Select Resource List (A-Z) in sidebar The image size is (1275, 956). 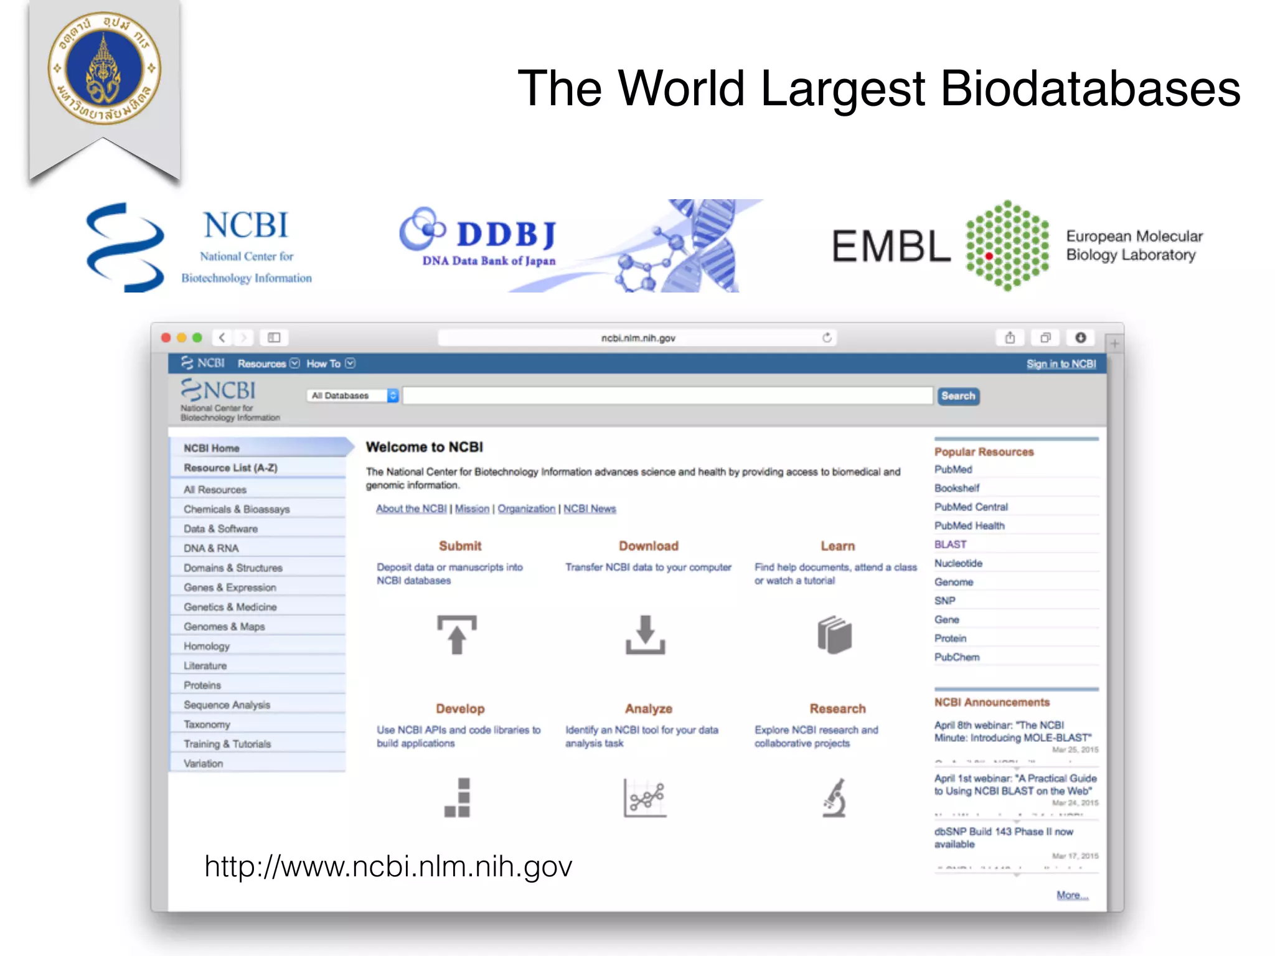[258, 467]
